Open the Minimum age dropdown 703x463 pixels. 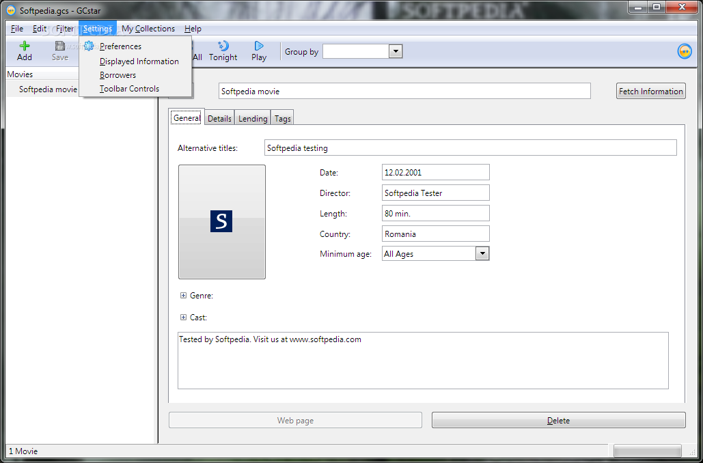click(x=482, y=253)
